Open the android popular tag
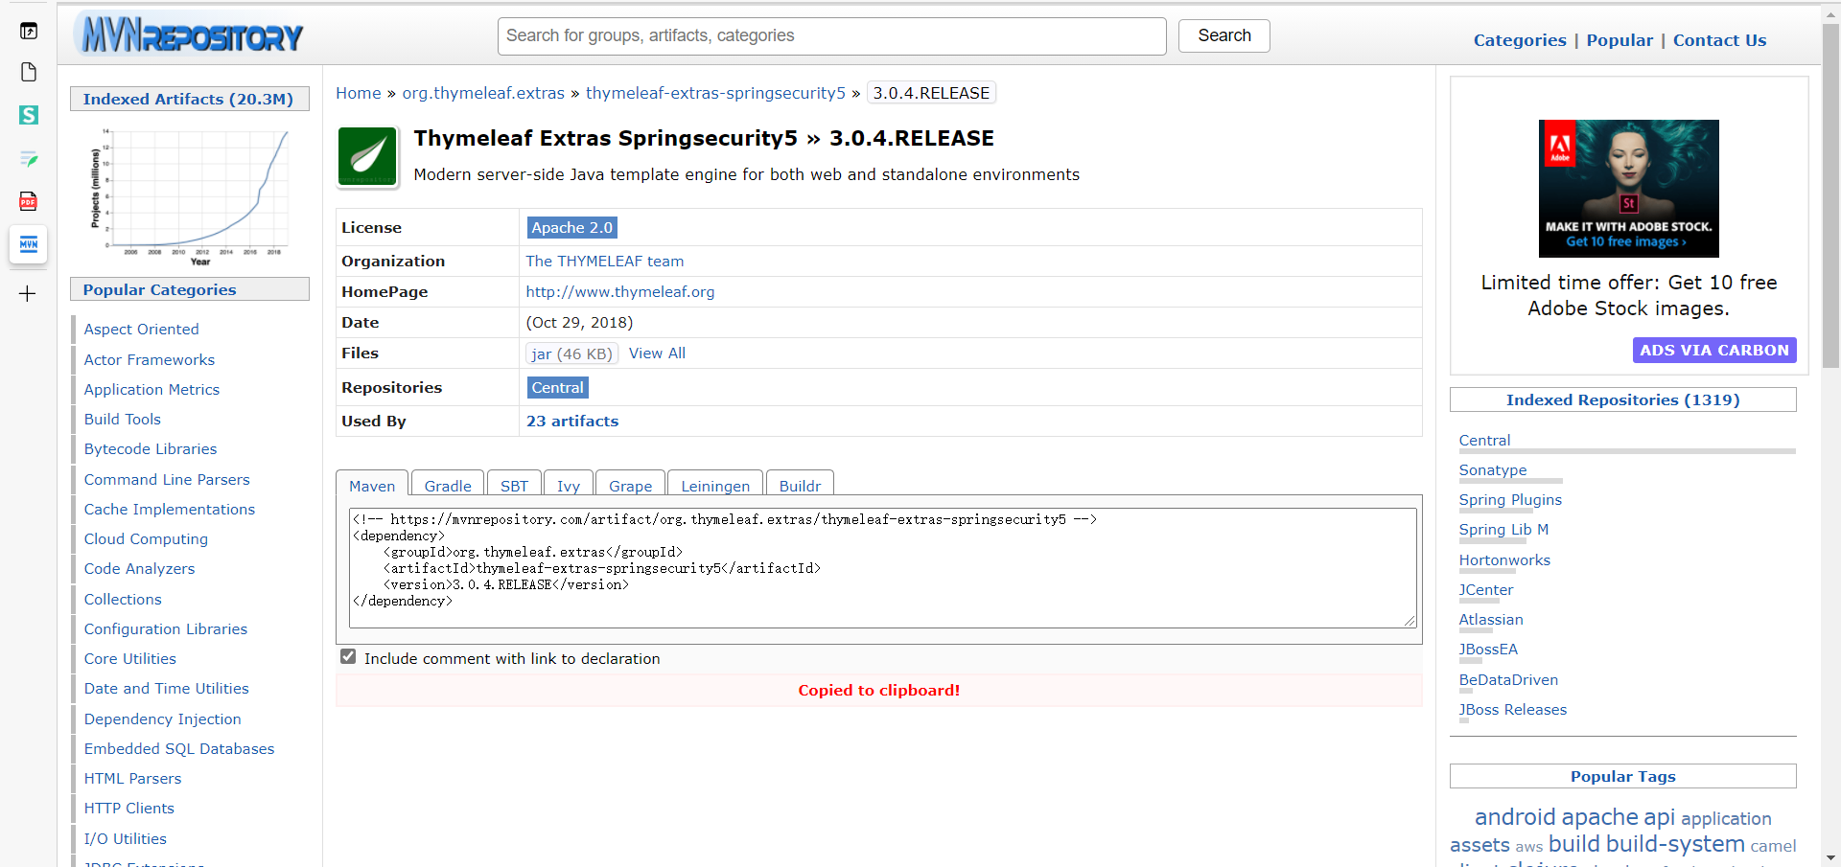This screenshot has height=867, width=1841. pos(1515,817)
